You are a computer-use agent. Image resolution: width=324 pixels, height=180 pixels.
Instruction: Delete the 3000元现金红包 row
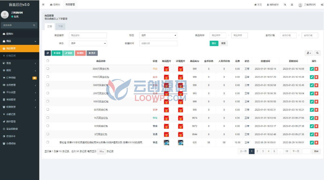coord(316,69)
